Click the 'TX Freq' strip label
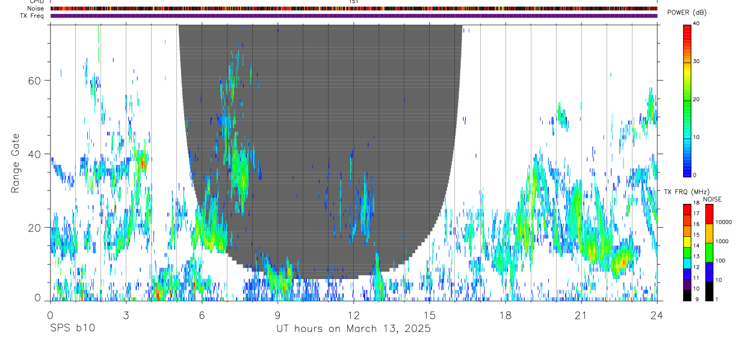Image resolution: width=739 pixels, height=341 pixels. [x=32, y=16]
